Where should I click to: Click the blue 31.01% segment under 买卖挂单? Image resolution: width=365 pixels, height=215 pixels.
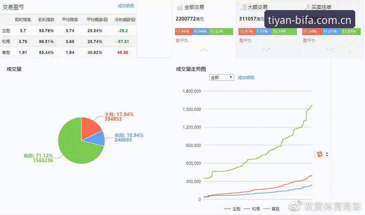[x=332, y=32]
